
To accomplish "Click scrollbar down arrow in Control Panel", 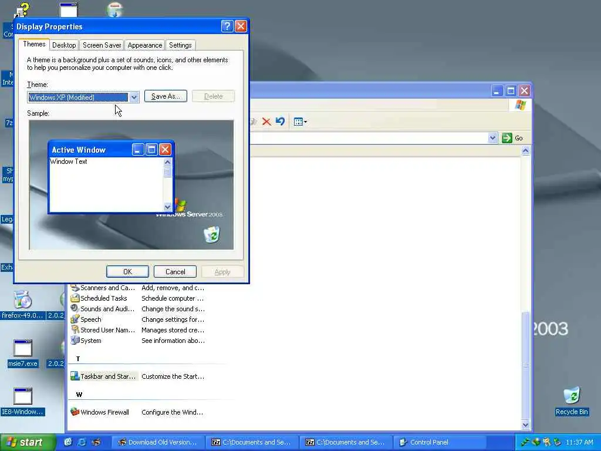I will (525, 425).
